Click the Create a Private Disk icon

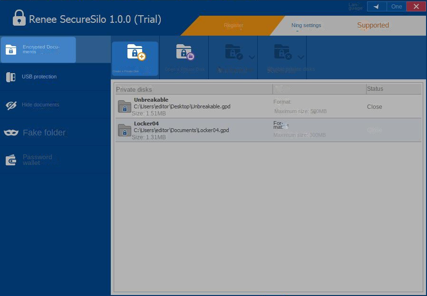pos(136,52)
